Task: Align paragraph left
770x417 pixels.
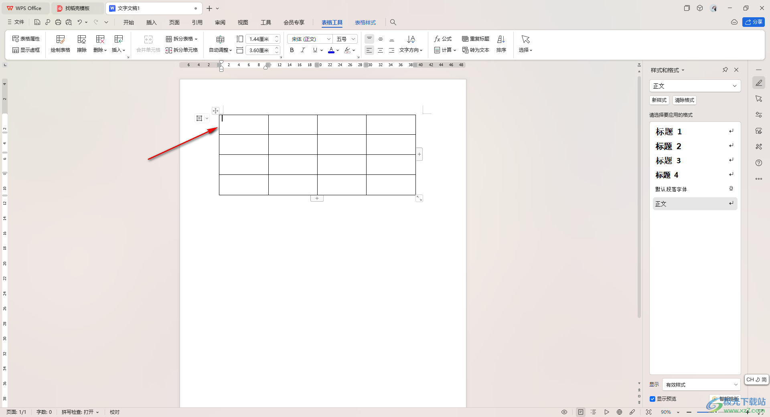Action: pos(369,50)
